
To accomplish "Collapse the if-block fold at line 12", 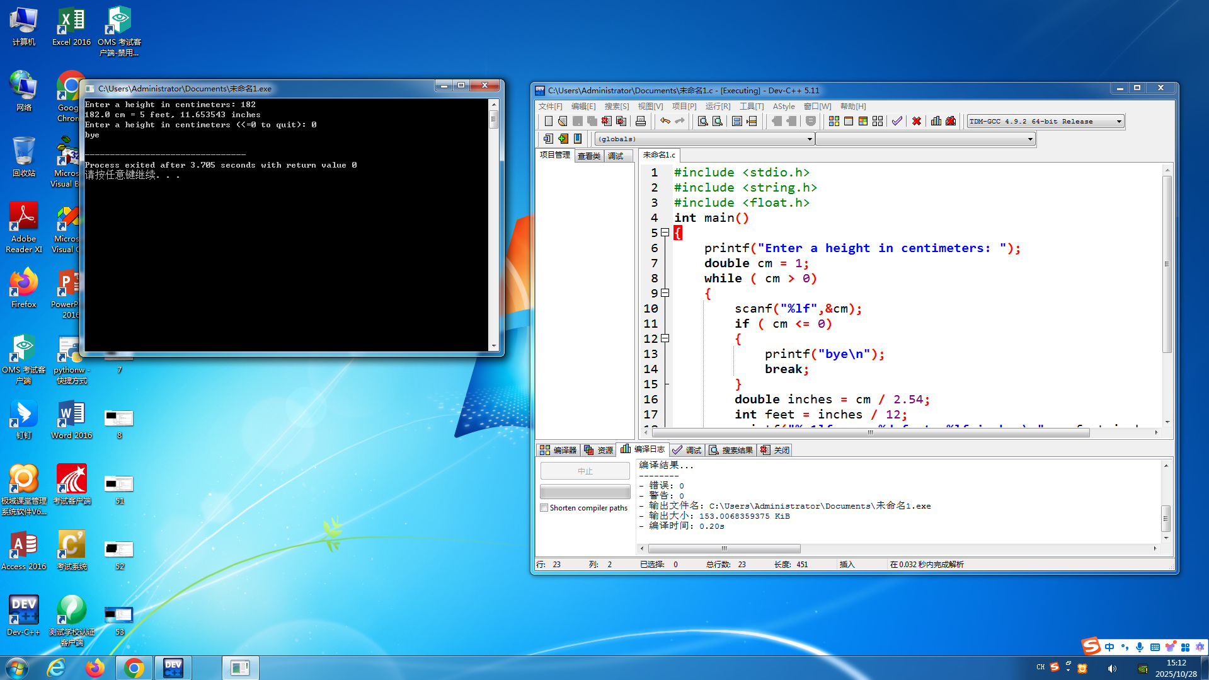I will (x=665, y=338).
